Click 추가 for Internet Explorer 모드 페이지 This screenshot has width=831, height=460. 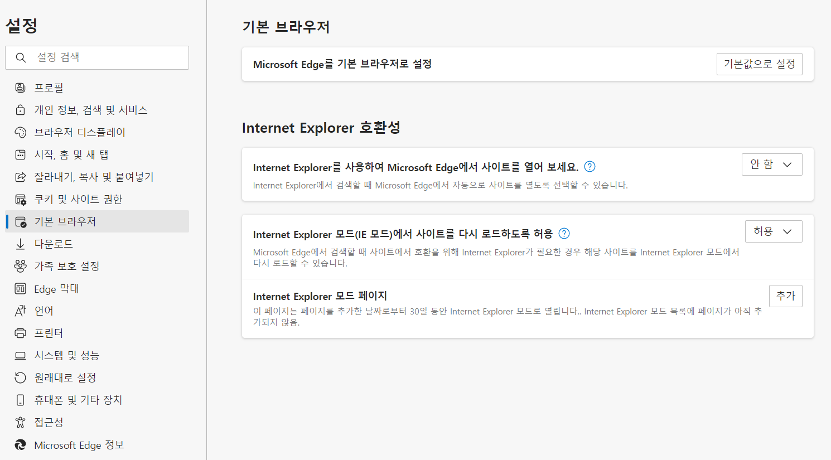(x=786, y=296)
